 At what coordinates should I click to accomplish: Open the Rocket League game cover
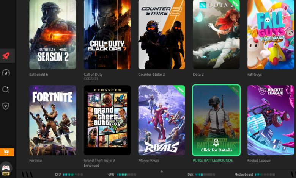pos(271,120)
